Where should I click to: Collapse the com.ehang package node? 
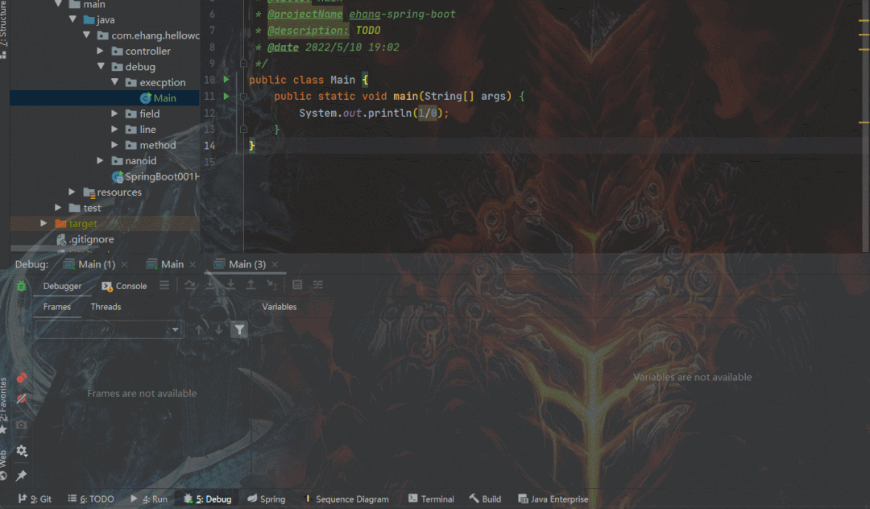(86, 35)
